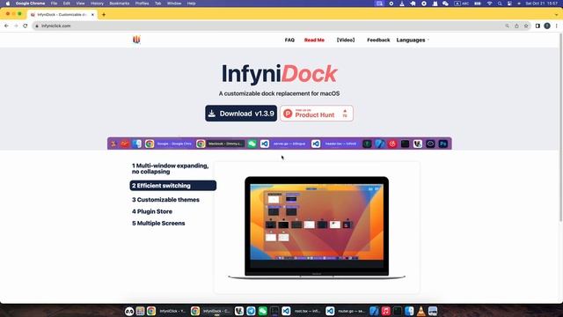This screenshot has height=317, width=563.
Task: Click the Wi-Fi icon in menu bar
Action: click(489, 4)
